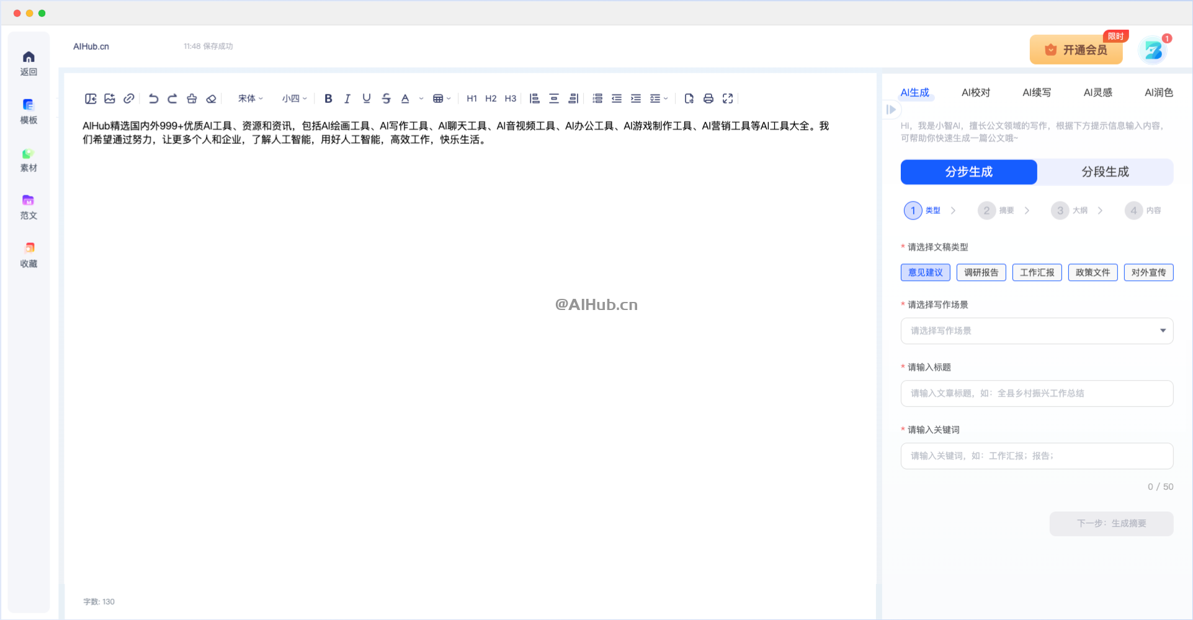Undo the last edit
The width and height of the screenshot is (1193, 620).
(153, 98)
